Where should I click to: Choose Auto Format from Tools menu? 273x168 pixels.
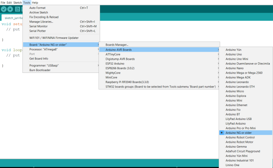tap(61, 8)
